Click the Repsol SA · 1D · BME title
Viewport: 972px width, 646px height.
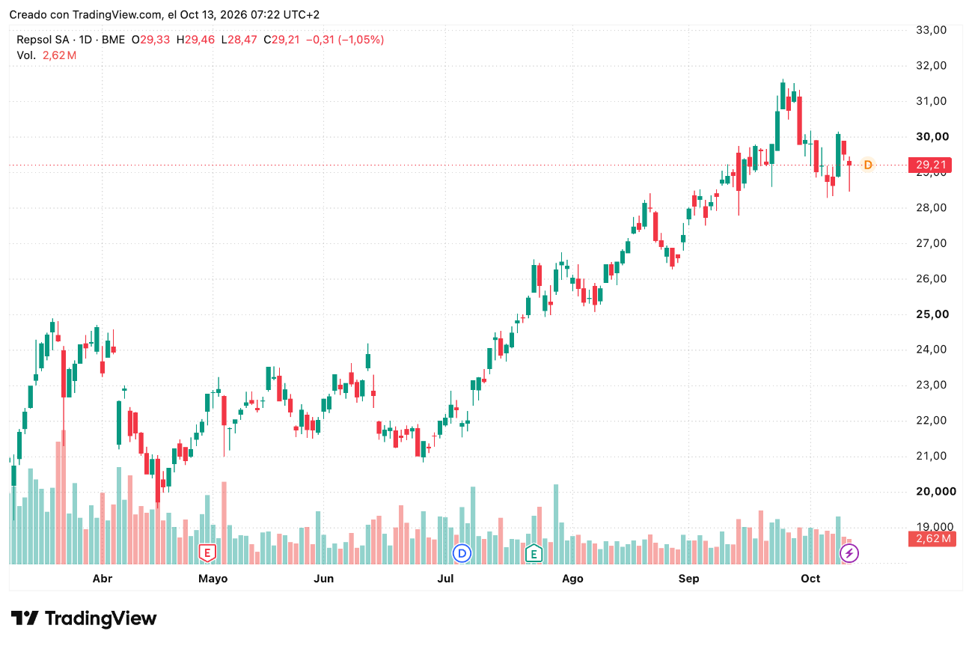(x=71, y=40)
